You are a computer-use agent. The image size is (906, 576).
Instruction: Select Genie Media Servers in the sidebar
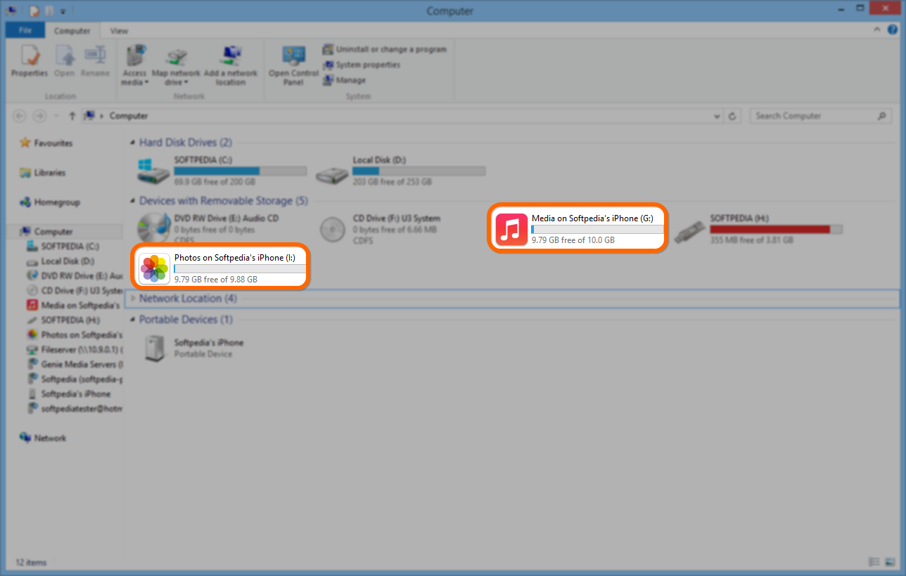click(75, 364)
